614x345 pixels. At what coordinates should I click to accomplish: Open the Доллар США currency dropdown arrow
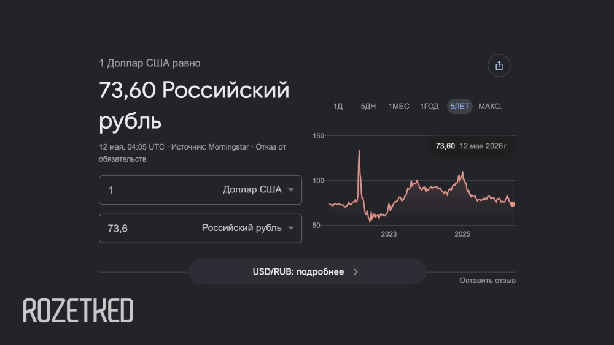point(291,189)
